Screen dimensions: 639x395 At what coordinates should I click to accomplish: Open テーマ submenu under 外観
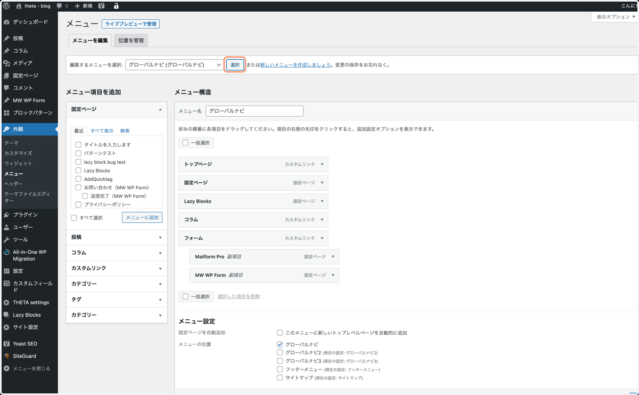[11, 143]
